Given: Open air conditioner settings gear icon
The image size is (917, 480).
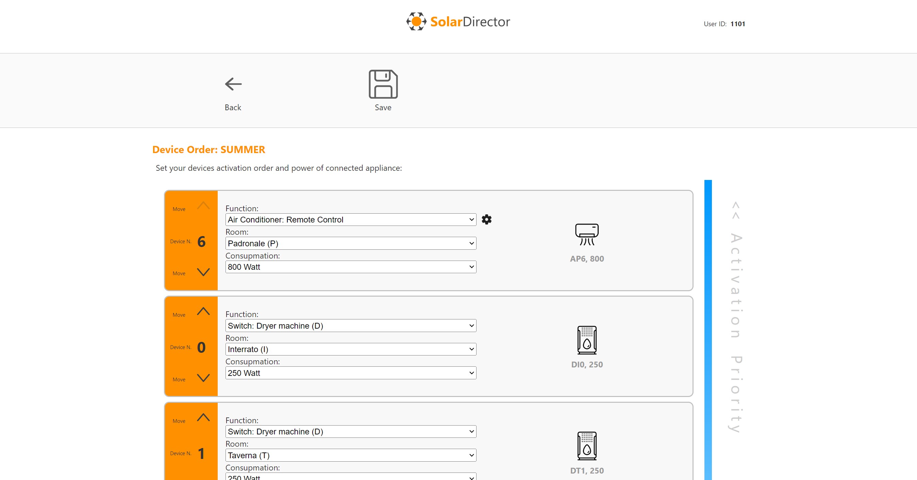Looking at the screenshot, I should click(486, 219).
